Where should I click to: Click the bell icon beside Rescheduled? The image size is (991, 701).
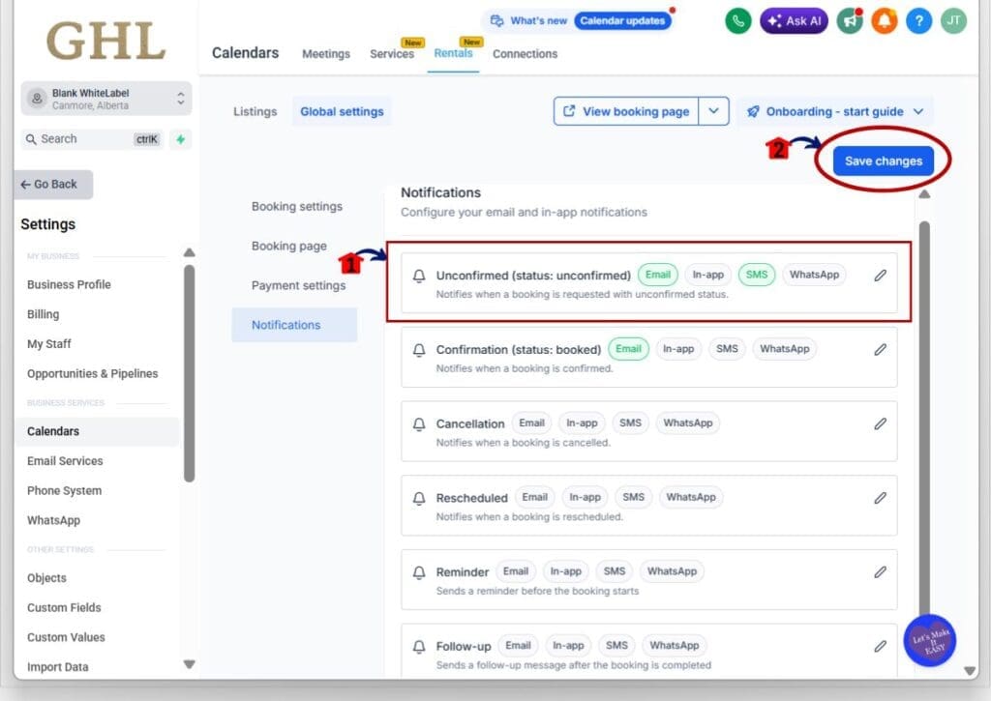pyautogui.click(x=419, y=498)
